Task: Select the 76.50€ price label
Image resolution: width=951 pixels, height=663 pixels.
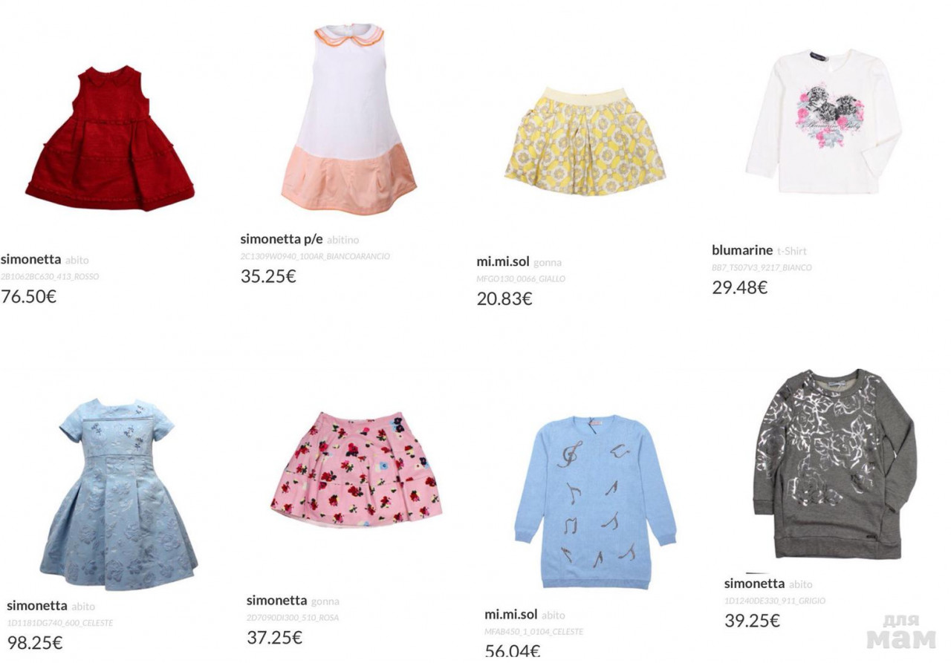Action: 28,296
